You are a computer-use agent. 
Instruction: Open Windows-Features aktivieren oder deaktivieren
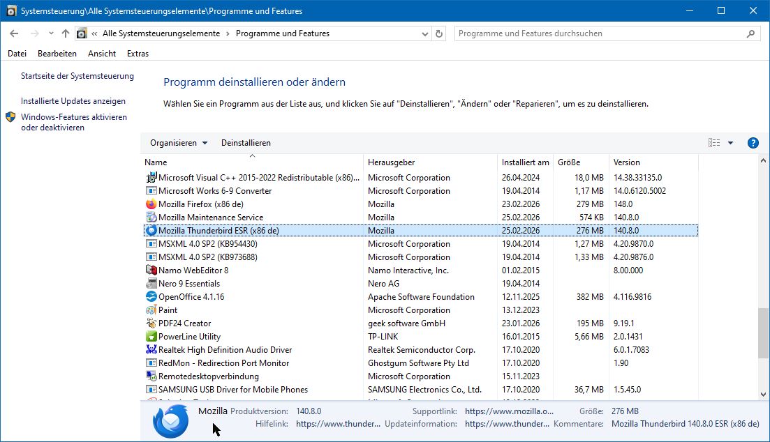pos(74,123)
